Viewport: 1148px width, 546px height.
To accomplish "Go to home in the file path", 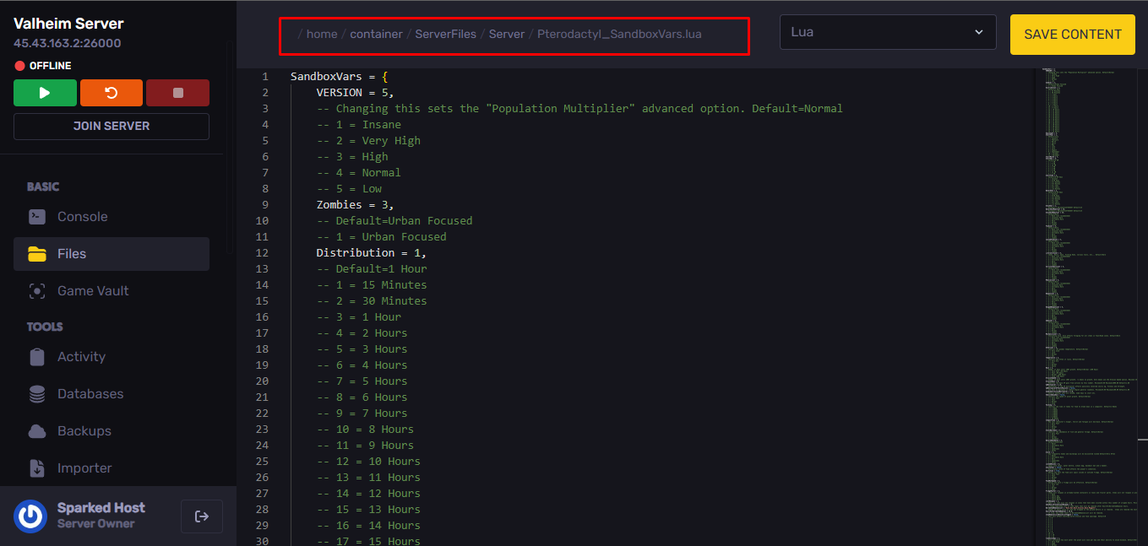I will [322, 35].
